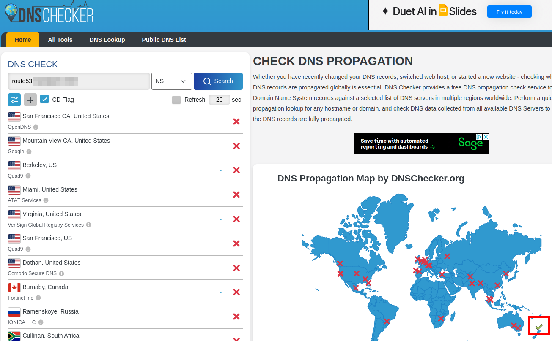Open the DNS server options sliders icon
The height and width of the screenshot is (341, 552).
pos(14,100)
